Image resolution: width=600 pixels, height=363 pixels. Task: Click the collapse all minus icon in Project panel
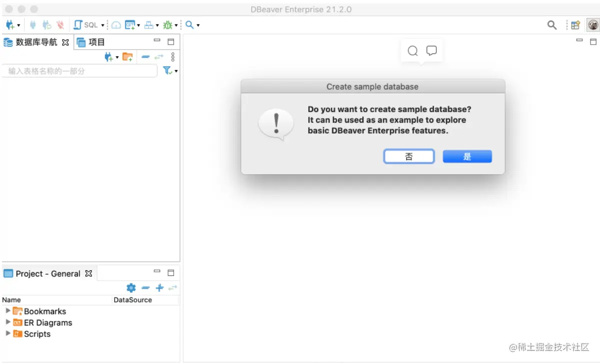click(x=146, y=287)
